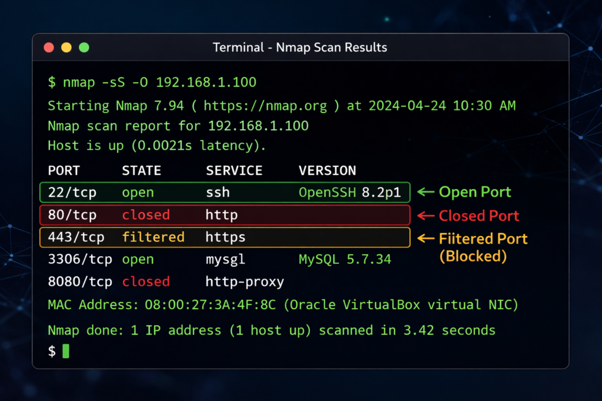The height and width of the screenshot is (401, 602).
Task: Toggle the orange-highlighted 443/tcp filtered row
Action: (223, 237)
